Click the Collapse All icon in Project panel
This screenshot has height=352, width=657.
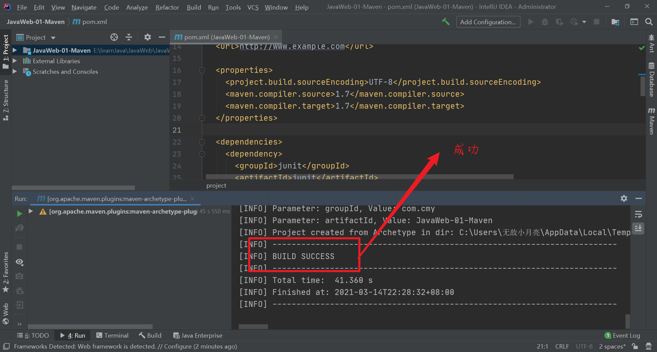tap(129, 37)
